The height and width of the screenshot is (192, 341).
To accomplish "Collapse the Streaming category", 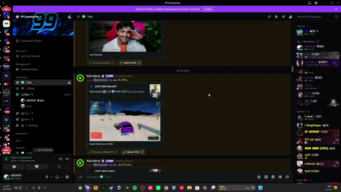I will (22, 77).
